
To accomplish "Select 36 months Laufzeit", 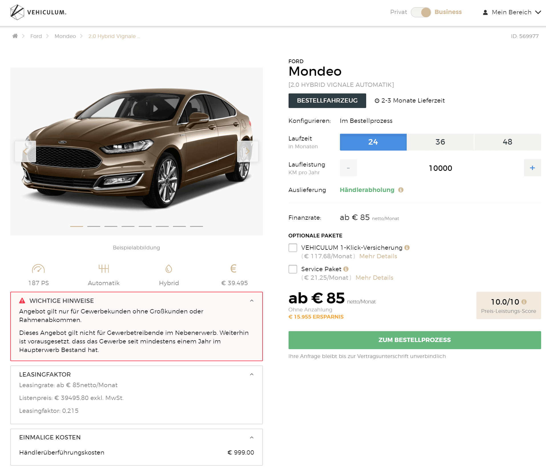I will [440, 142].
